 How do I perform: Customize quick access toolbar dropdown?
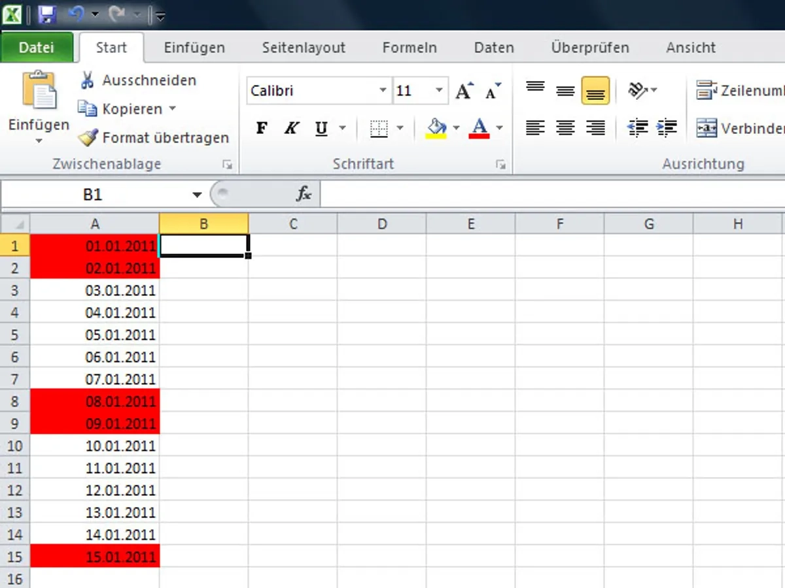click(161, 15)
